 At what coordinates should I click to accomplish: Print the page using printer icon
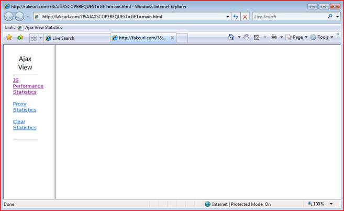(273, 38)
